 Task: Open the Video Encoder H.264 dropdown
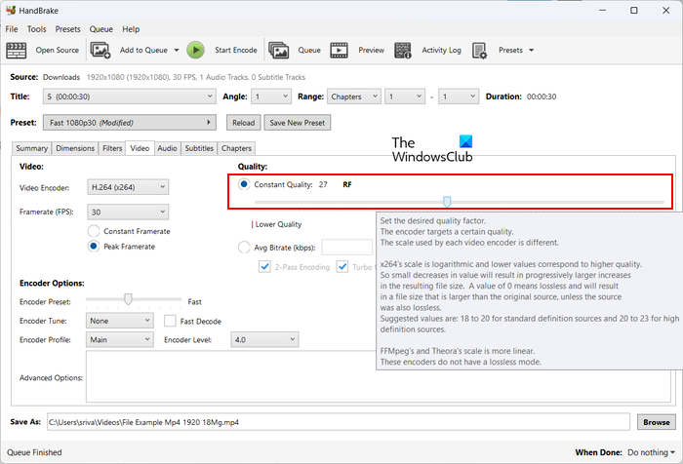pos(128,187)
